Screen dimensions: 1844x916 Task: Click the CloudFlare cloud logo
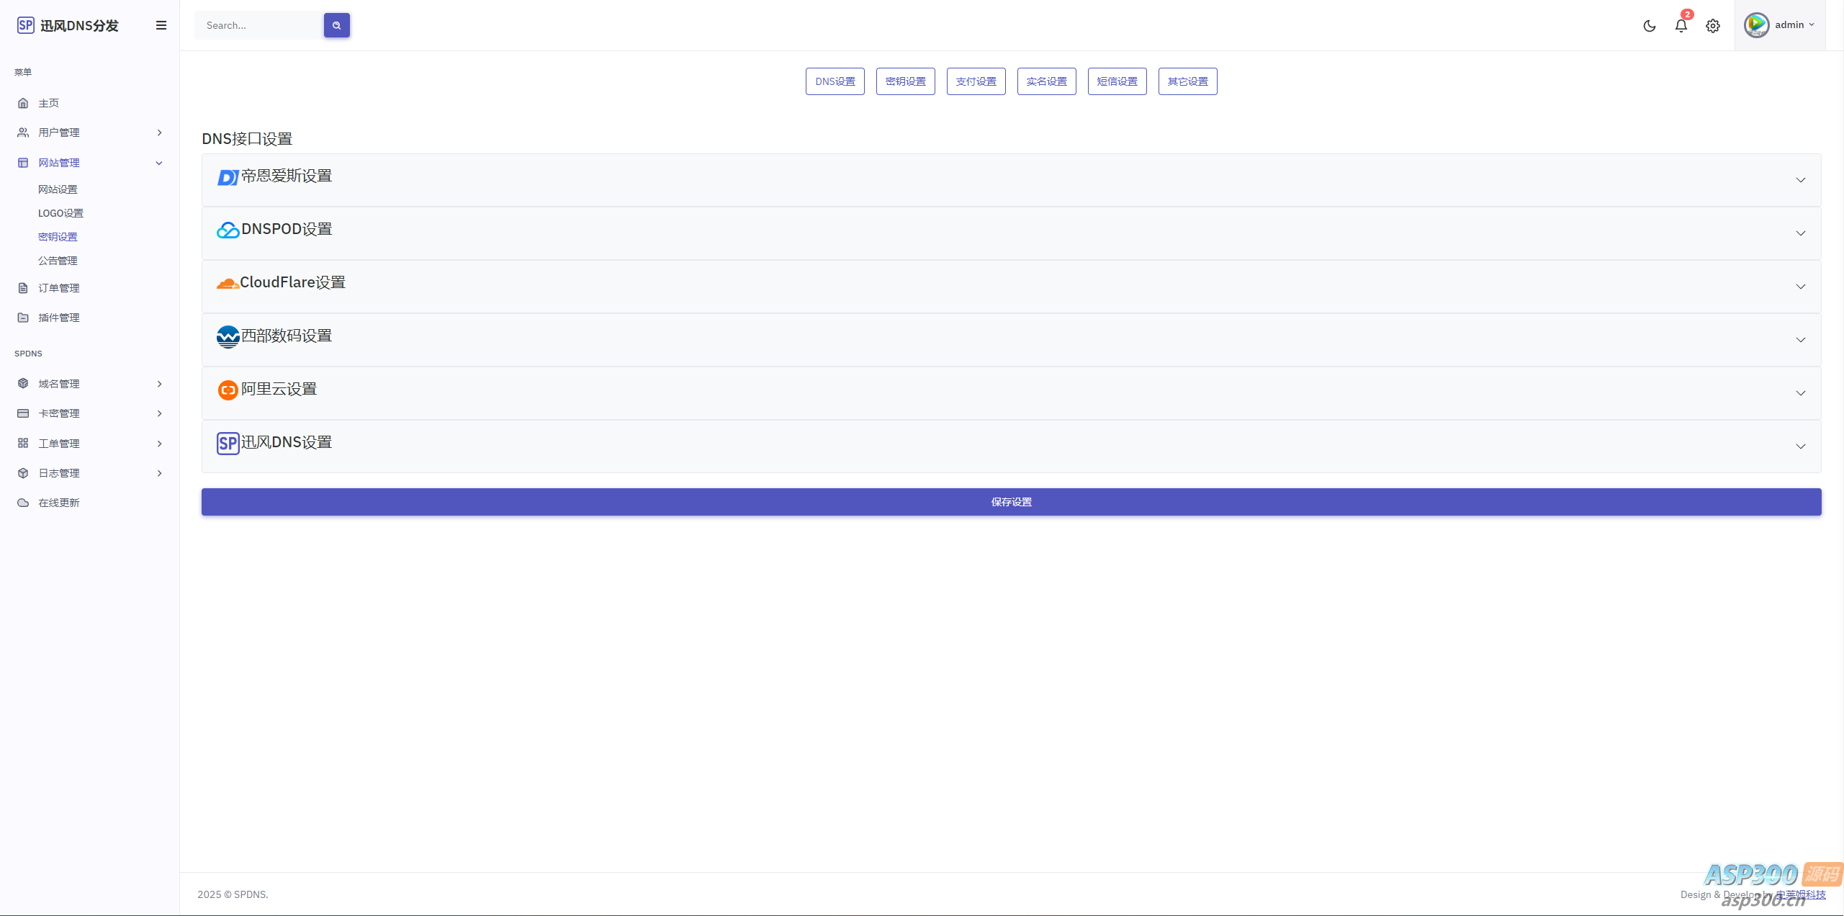[228, 284]
